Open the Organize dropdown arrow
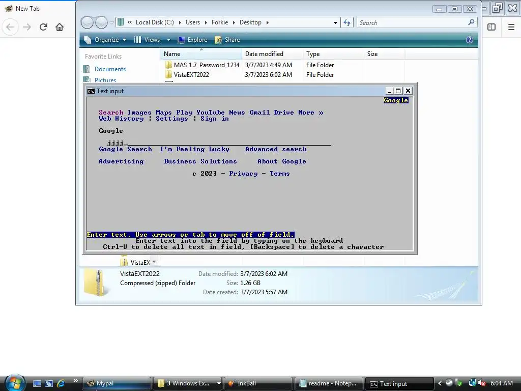The width and height of the screenshot is (521, 391). click(x=124, y=40)
